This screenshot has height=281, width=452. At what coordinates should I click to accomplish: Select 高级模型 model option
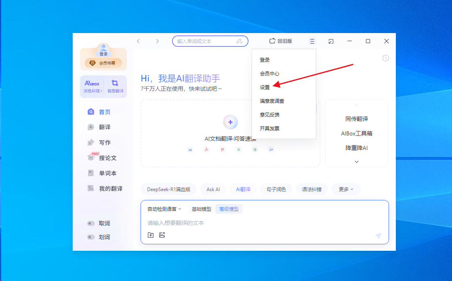(x=229, y=209)
